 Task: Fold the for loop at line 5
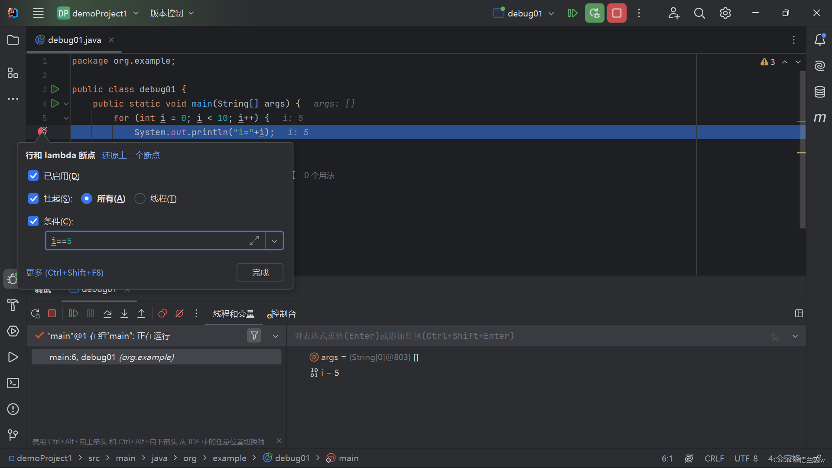[x=66, y=118]
